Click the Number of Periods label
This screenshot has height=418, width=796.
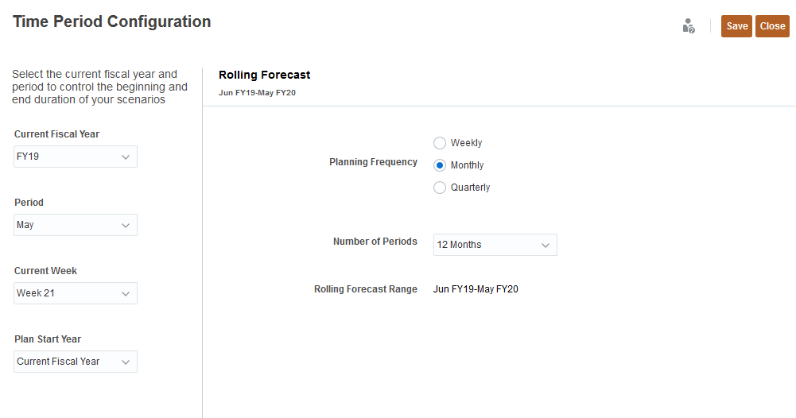click(375, 242)
